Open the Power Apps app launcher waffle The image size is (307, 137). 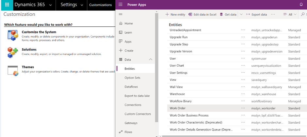tap(121, 5)
